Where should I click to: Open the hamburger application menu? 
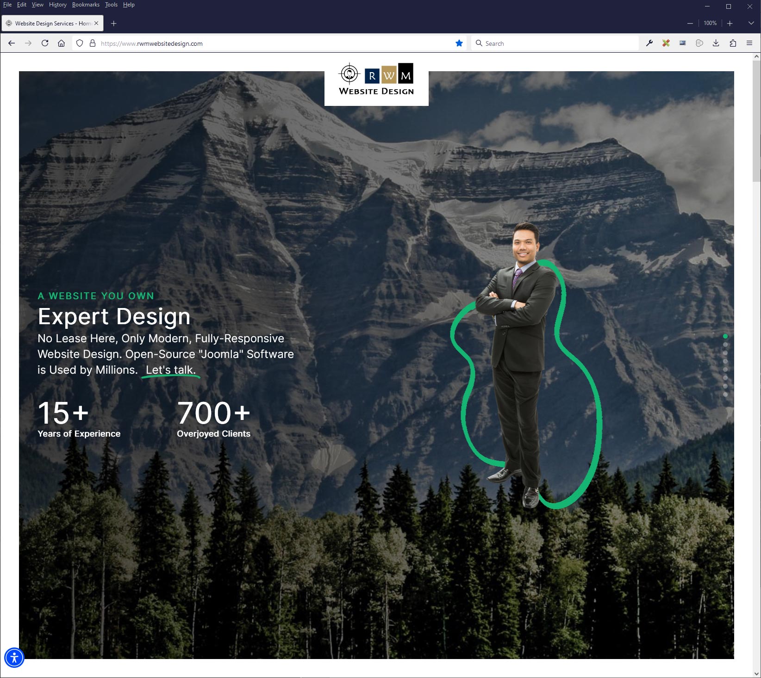point(749,43)
